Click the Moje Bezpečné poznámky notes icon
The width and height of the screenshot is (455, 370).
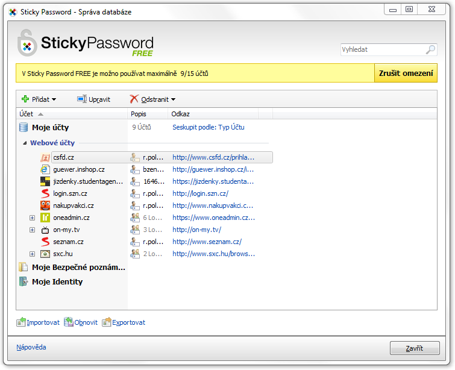click(x=24, y=267)
